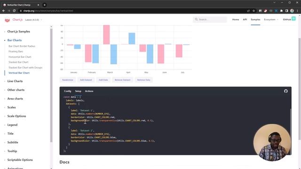Select Vertical Bar Chart sample link
Screen dimensions: 301x169
click(19, 73)
